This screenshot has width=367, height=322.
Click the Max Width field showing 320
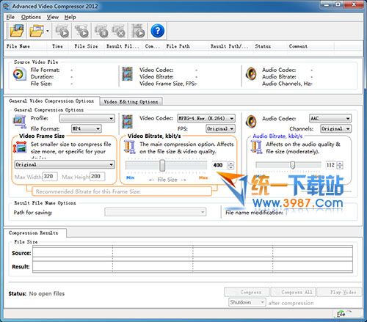[50, 176]
